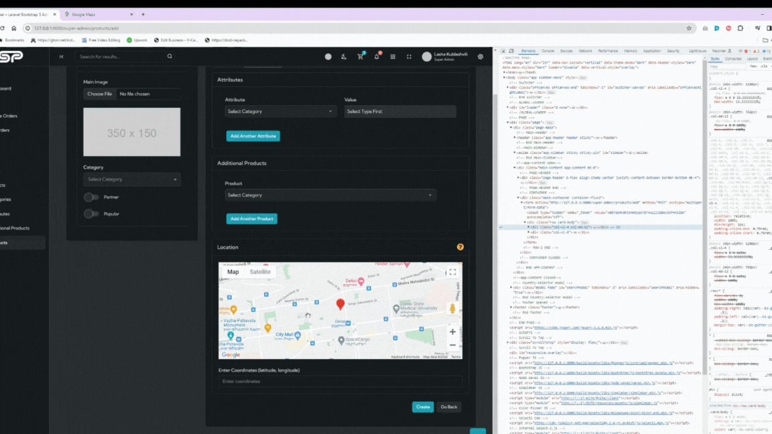The height and width of the screenshot is (434, 772).
Task: Expand the head node in Elements tree
Action: [505, 72]
